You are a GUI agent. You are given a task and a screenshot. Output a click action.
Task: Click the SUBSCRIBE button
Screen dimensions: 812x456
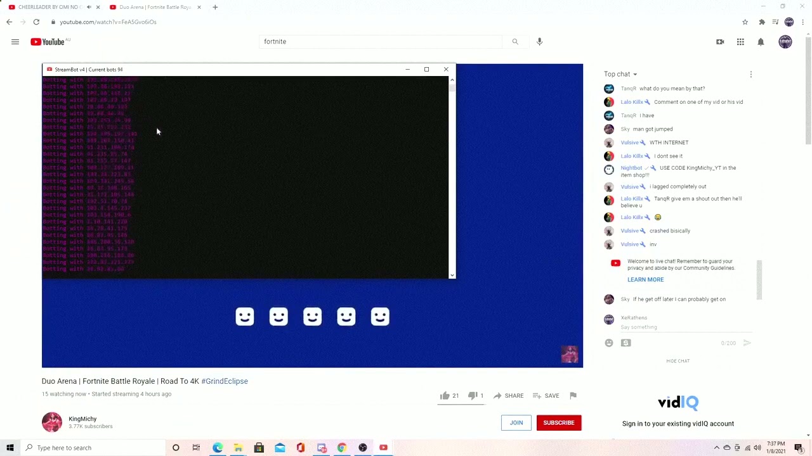click(558, 423)
